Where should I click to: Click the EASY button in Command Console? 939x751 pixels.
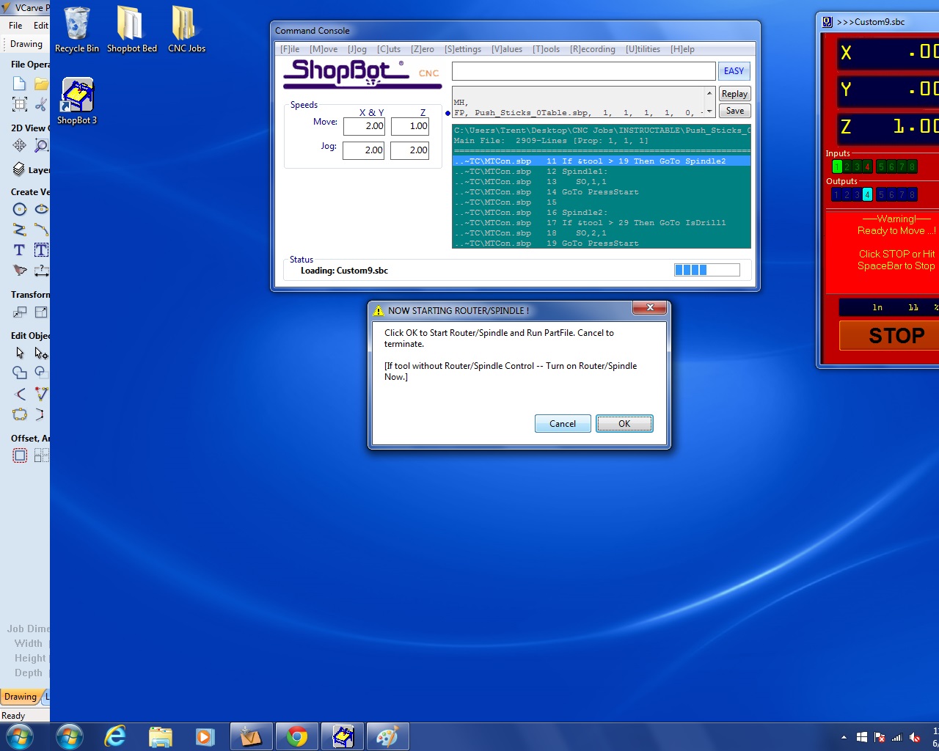734,71
